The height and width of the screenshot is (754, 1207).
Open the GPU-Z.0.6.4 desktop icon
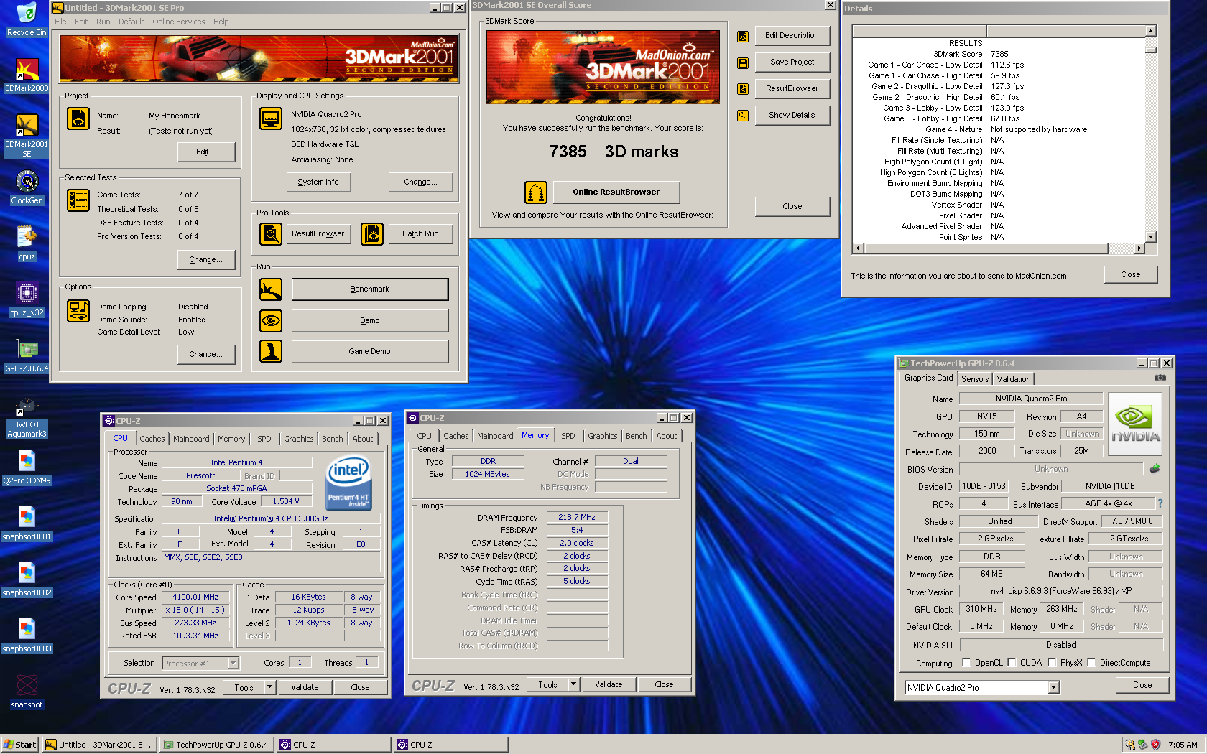pyautogui.click(x=27, y=355)
